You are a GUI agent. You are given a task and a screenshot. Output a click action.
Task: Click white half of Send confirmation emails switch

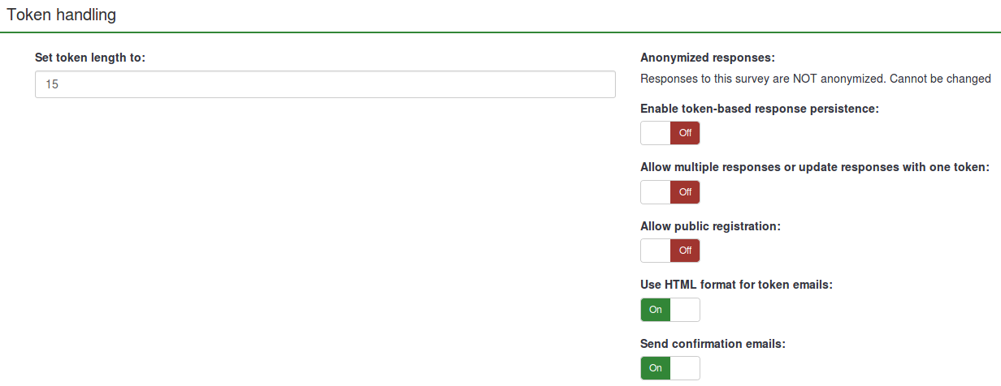[685, 368]
